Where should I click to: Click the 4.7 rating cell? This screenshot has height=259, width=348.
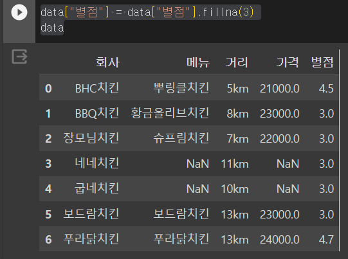coord(326,240)
